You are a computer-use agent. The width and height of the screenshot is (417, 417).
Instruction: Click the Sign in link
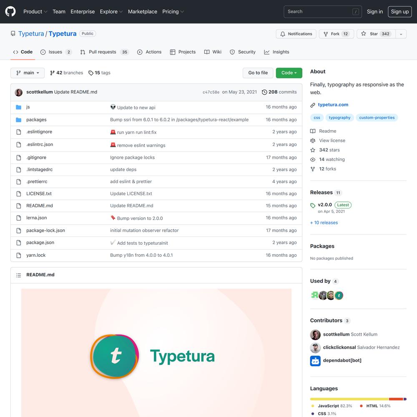point(375,12)
